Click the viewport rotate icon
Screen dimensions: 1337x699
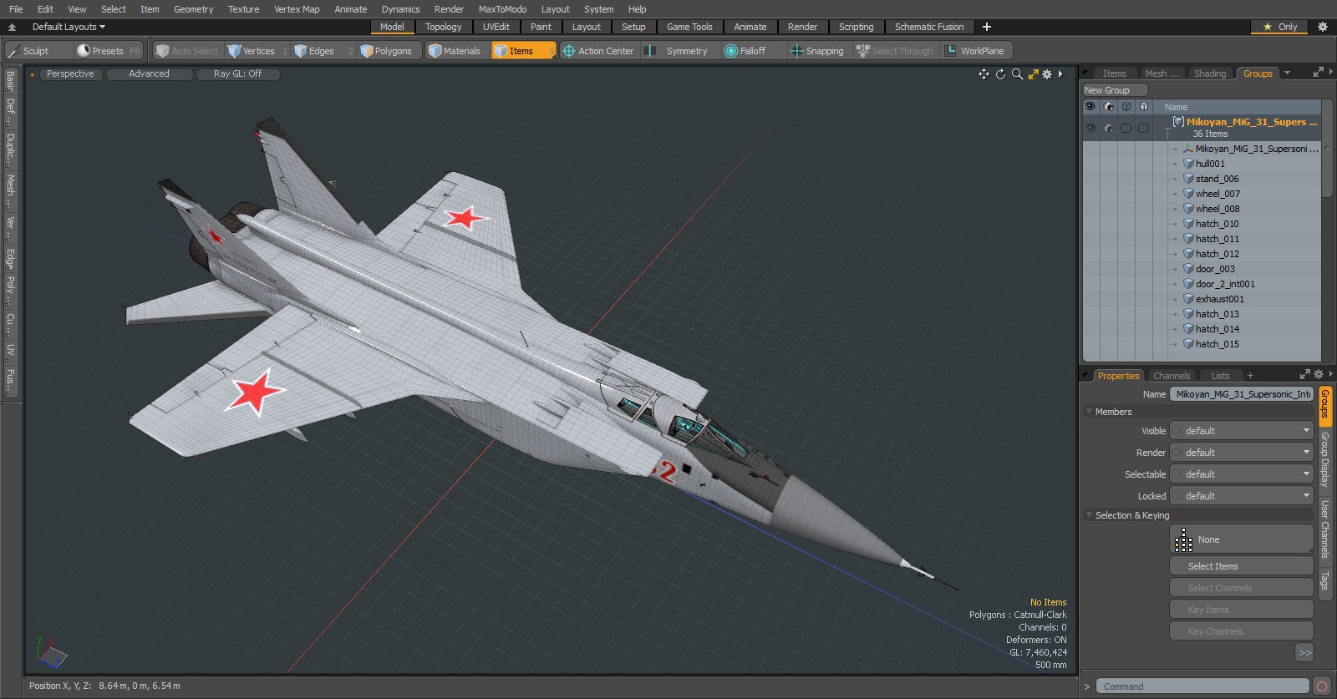coord(1000,74)
